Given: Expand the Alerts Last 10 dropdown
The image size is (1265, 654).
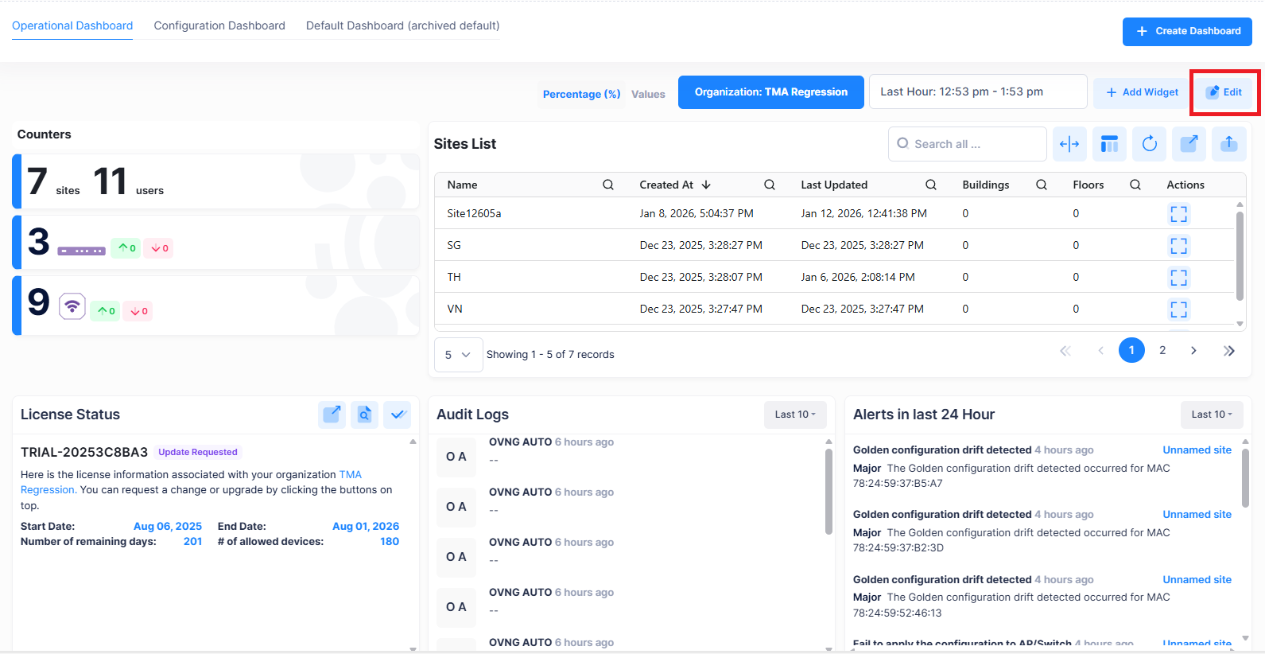Looking at the screenshot, I should tap(1212, 415).
